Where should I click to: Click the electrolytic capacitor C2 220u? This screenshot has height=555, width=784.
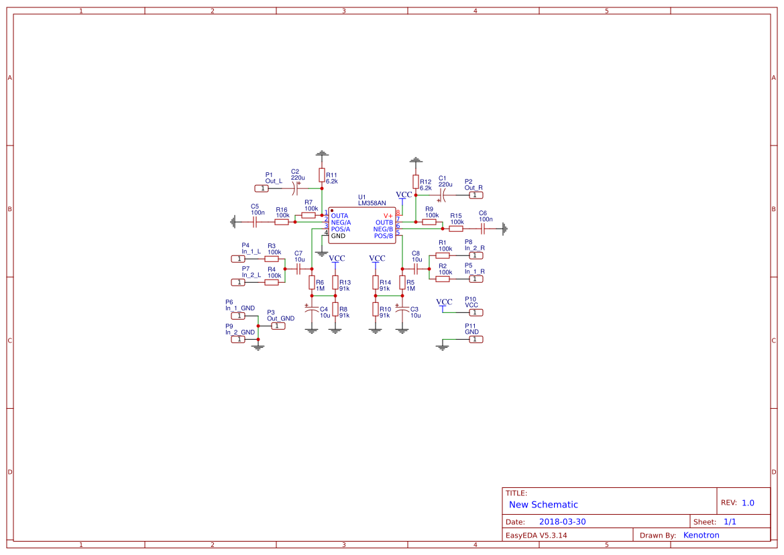point(295,188)
